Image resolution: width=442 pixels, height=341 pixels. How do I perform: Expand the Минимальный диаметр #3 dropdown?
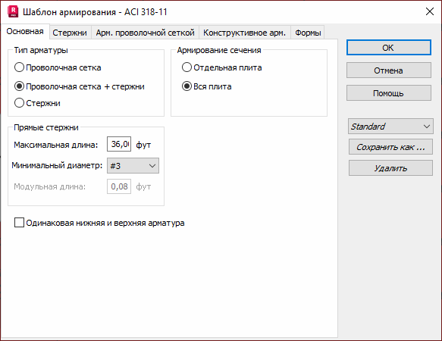pyautogui.click(x=133, y=166)
